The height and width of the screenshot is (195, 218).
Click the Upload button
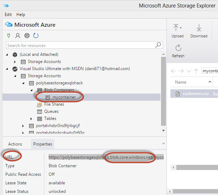[x=177, y=31]
